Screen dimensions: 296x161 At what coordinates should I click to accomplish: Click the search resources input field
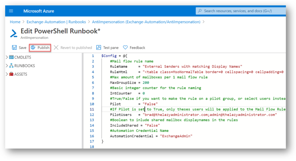click(x=241, y=11)
